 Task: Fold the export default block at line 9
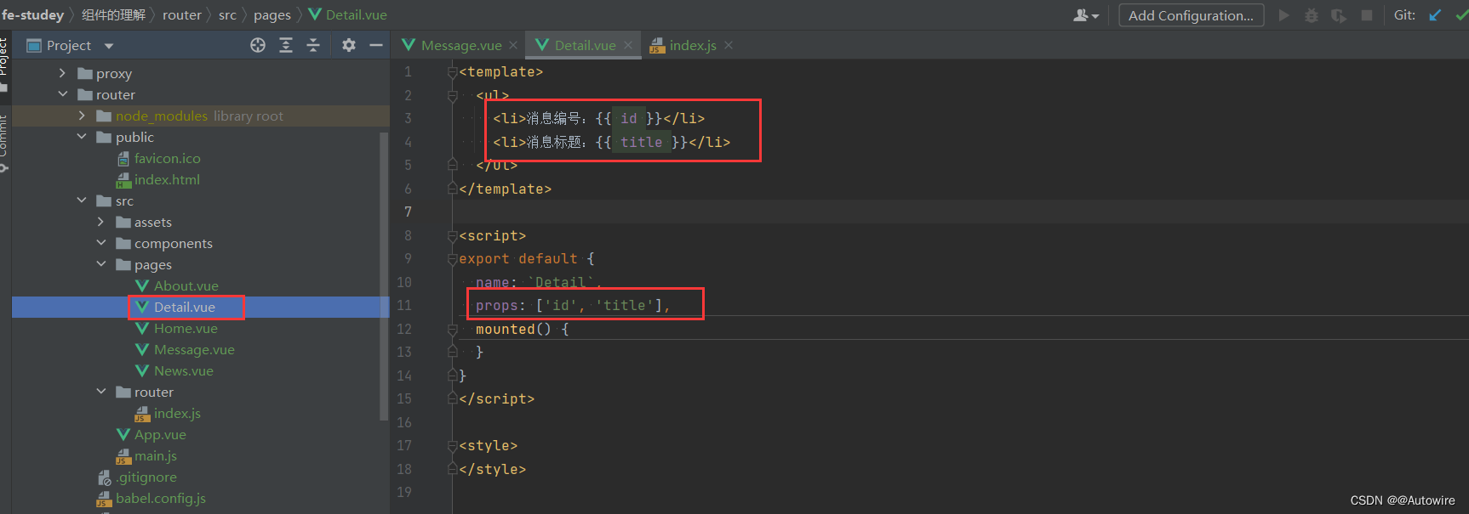click(x=453, y=259)
